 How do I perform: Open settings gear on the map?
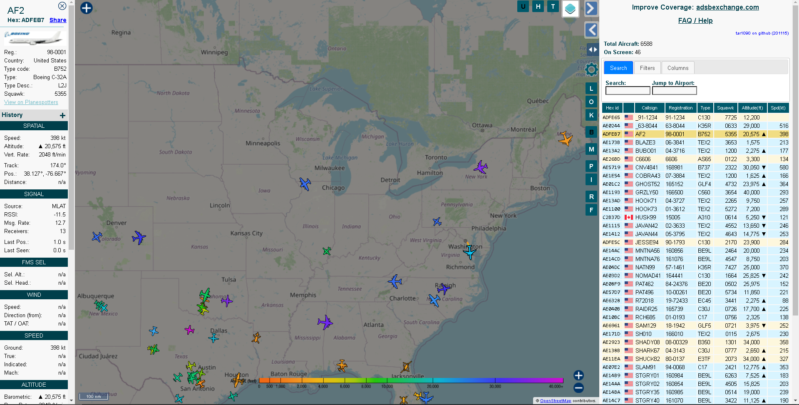[x=591, y=70]
